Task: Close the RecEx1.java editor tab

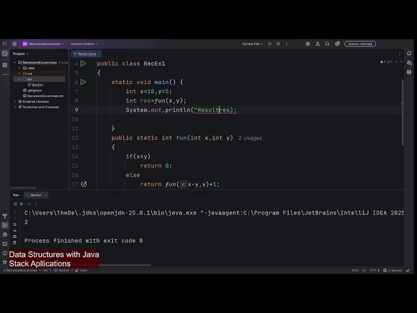Action: (x=99, y=53)
